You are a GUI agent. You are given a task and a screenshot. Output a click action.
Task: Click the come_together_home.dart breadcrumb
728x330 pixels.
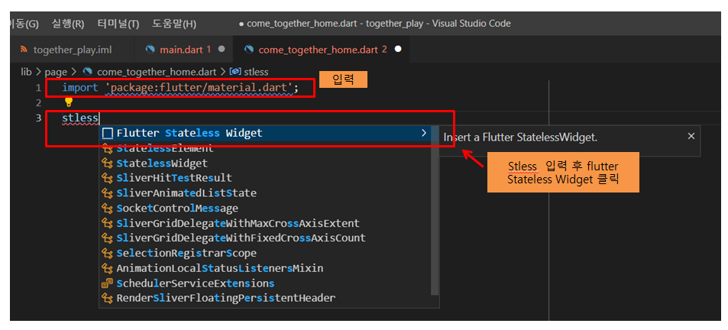coord(157,72)
